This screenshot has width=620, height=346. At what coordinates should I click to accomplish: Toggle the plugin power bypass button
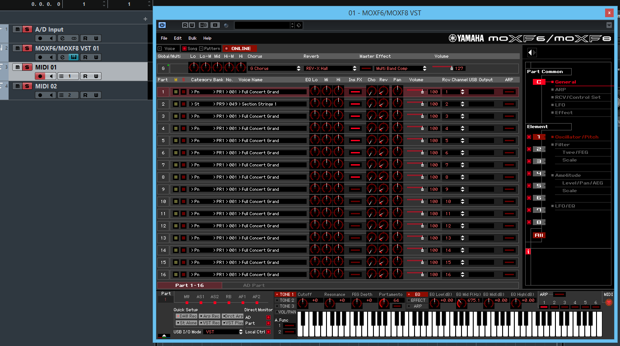point(162,25)
